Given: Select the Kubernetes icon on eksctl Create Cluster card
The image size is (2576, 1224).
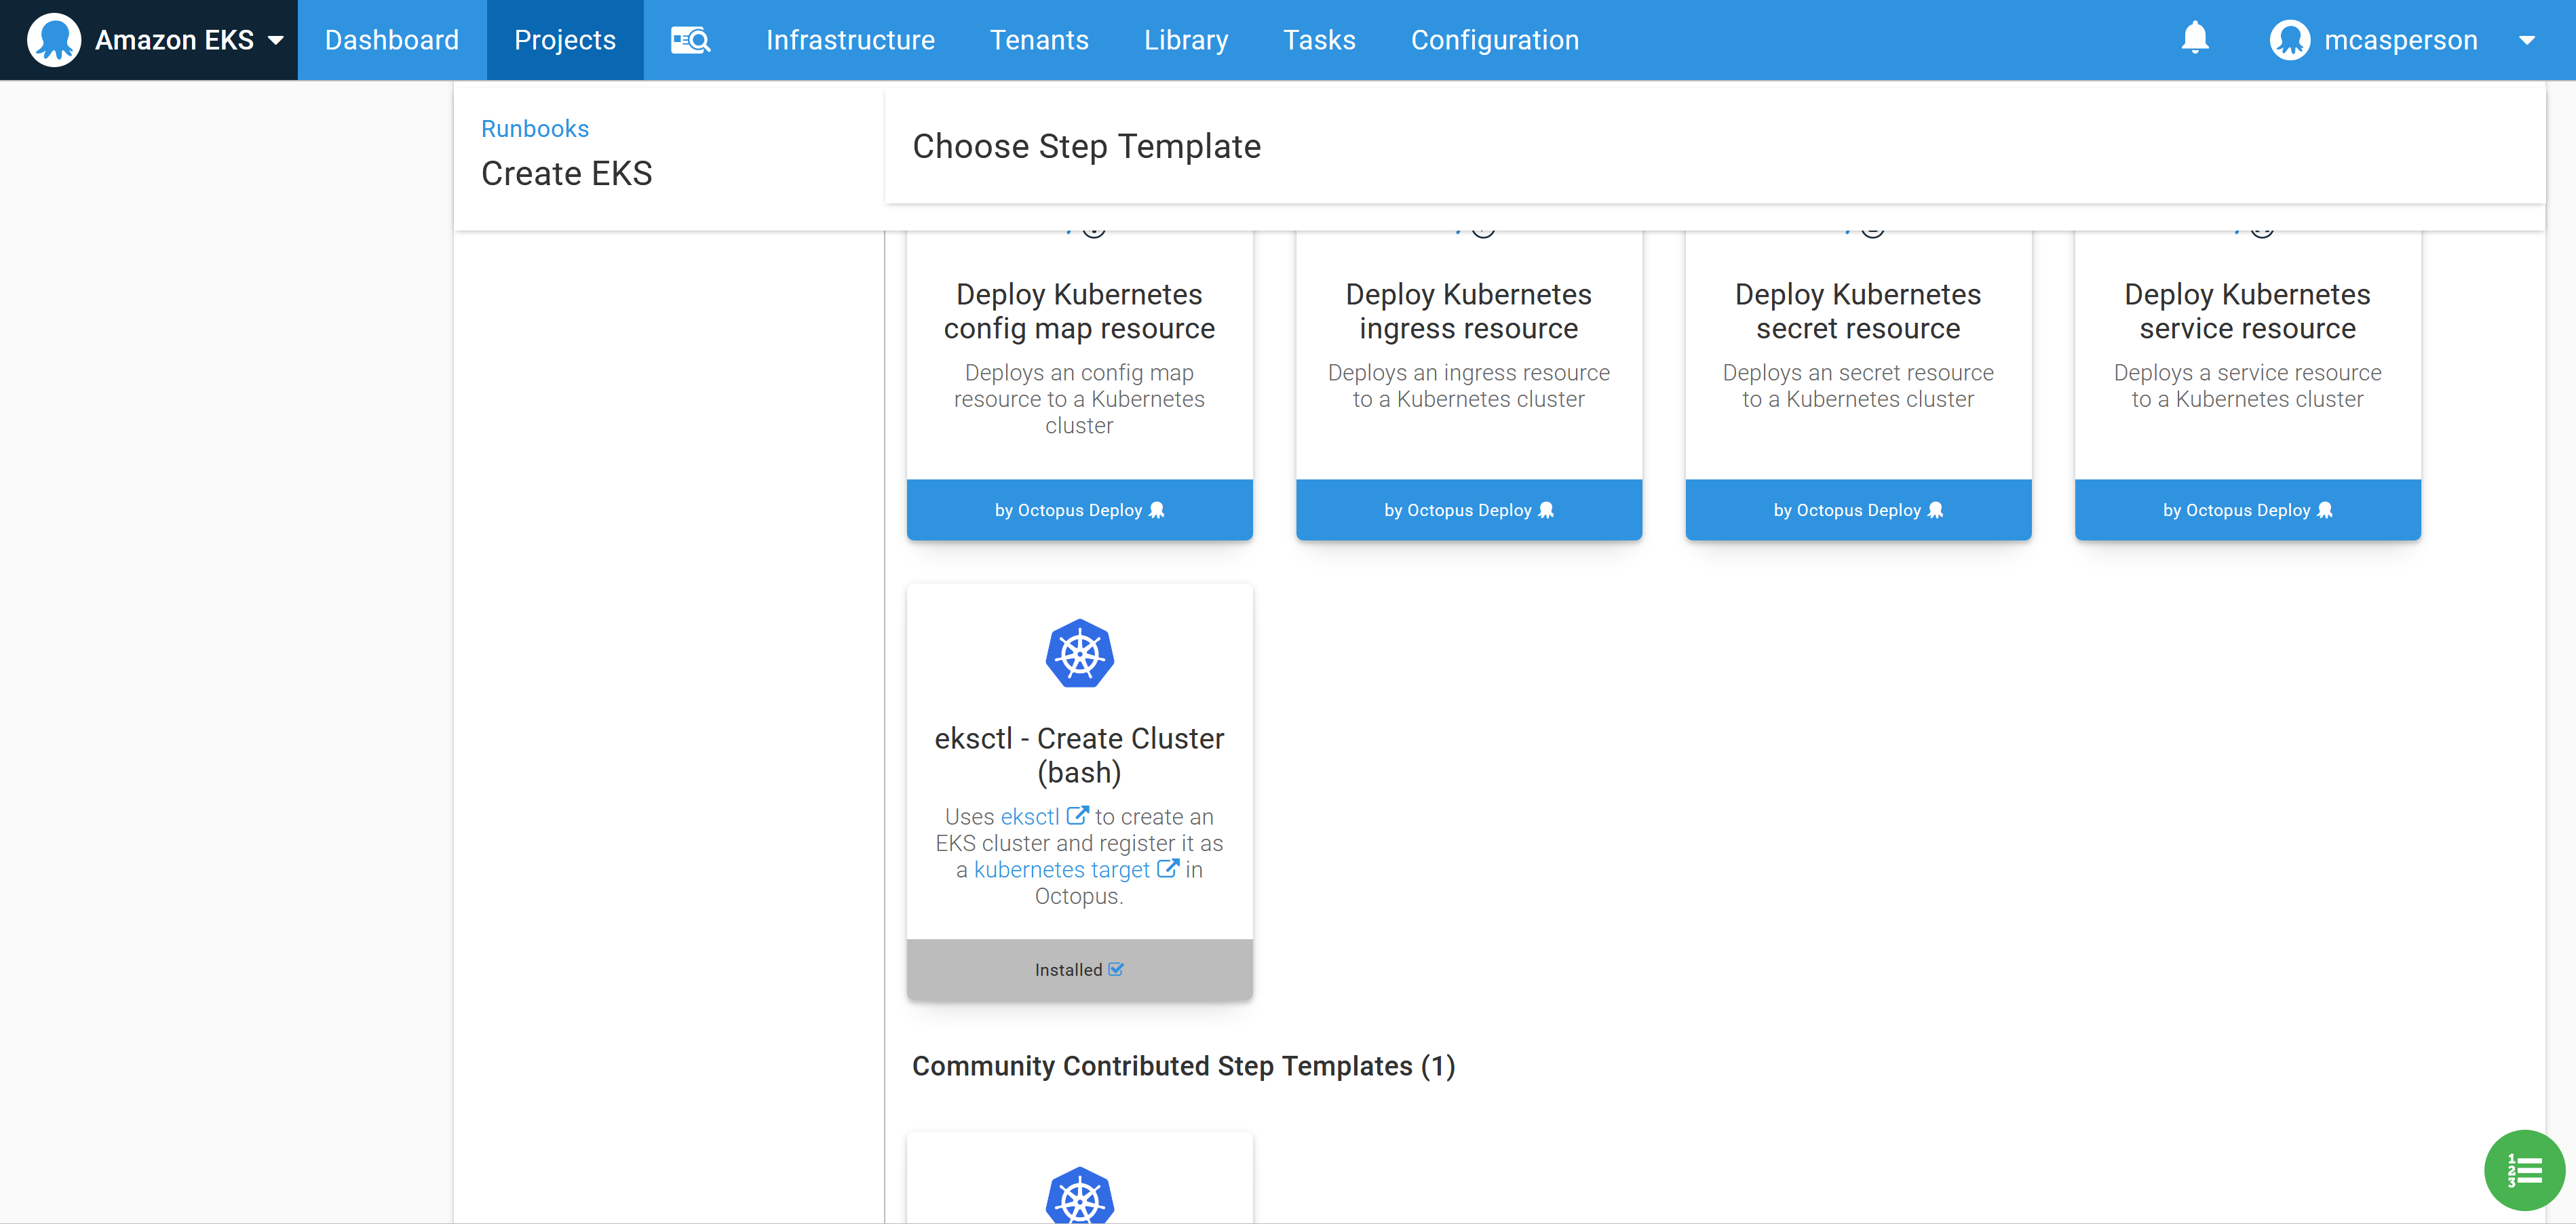Looking at the screenshot, I should 1079,654.
